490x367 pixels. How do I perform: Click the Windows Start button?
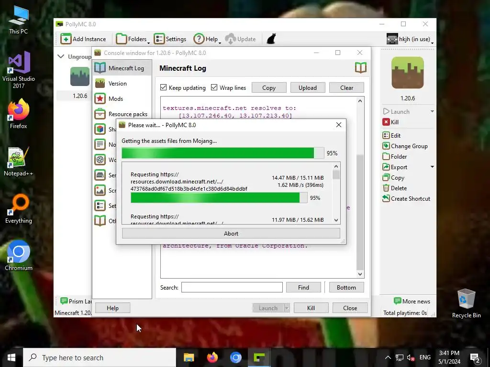(x=11, y=357)
